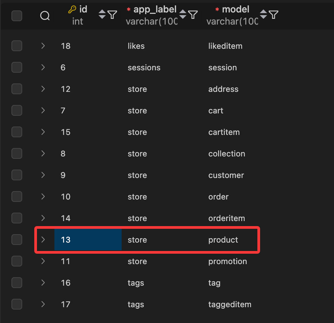Select the 'tags' cell in row 16
Screen dimensions: 334x323
coord(136,283)
